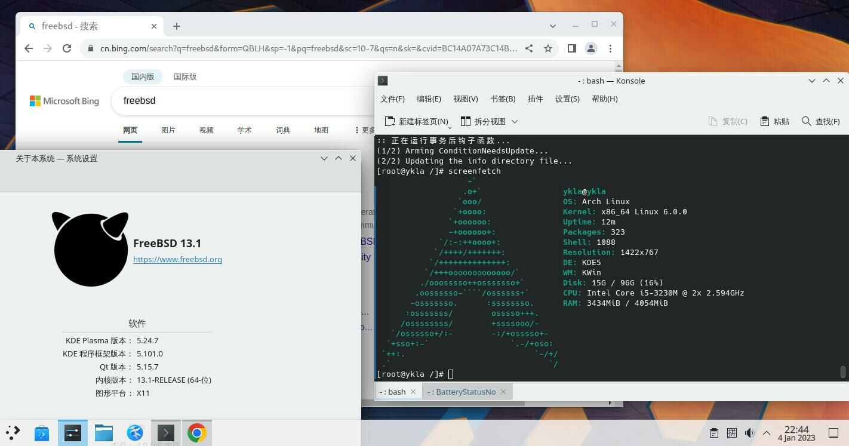Expand 更多 search categories
Viewport: 849px width, 446px height.
tap(365, 130)
